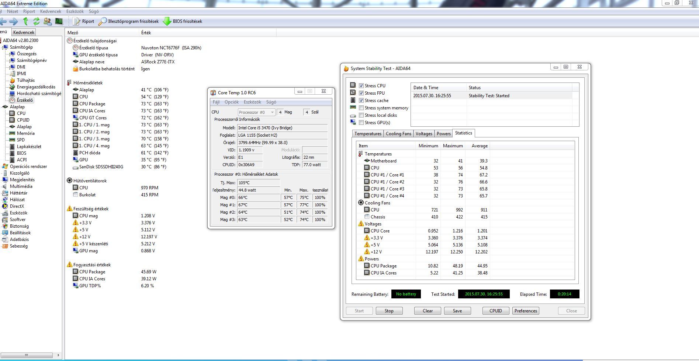Image resolution: width=699 pixels, height=361 pixels.
Task: Open Processzor #0 dropdown in Core Temp
Action: (x=256, y=112)
